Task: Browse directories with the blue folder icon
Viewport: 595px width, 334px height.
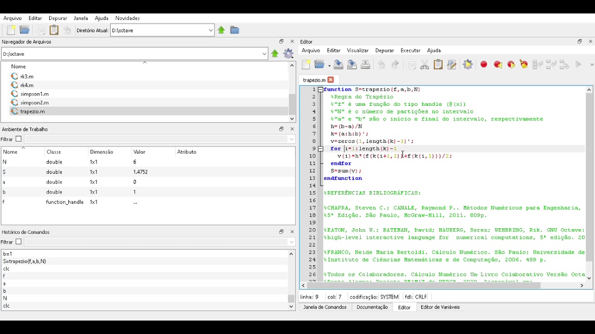Action: click(235, 30)
